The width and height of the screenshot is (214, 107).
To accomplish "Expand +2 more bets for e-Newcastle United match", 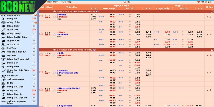I will coord(209,90).
